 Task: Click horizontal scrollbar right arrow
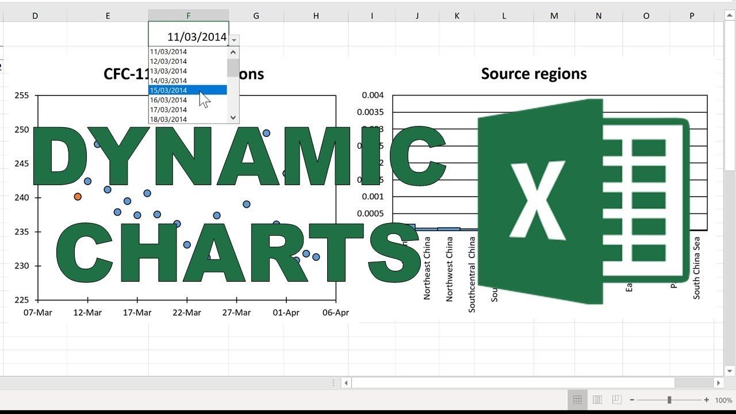tap(718, 382)
